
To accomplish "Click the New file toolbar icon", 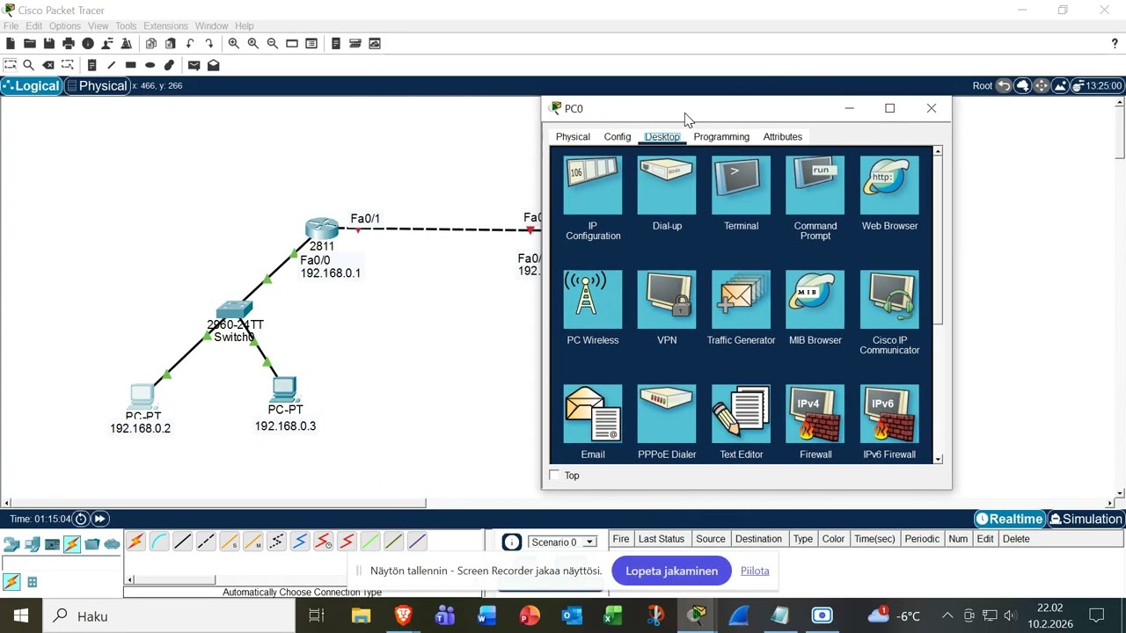I will pos(11,43).
